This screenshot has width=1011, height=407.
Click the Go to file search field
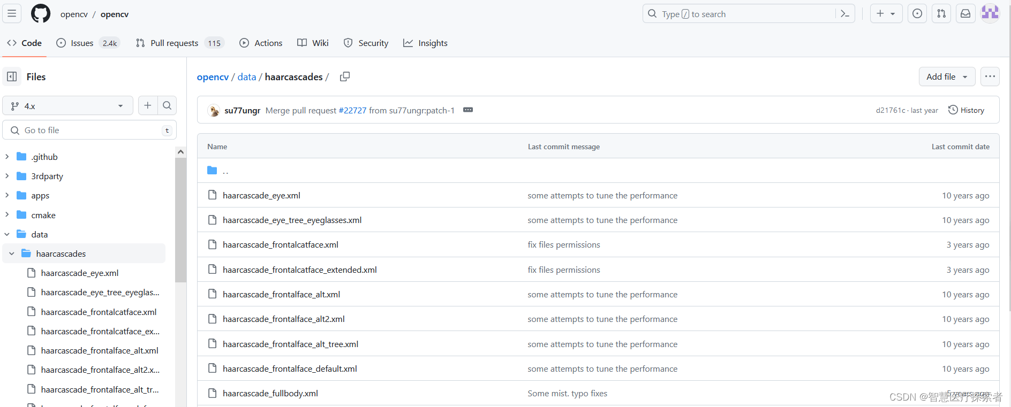[89, 130]
